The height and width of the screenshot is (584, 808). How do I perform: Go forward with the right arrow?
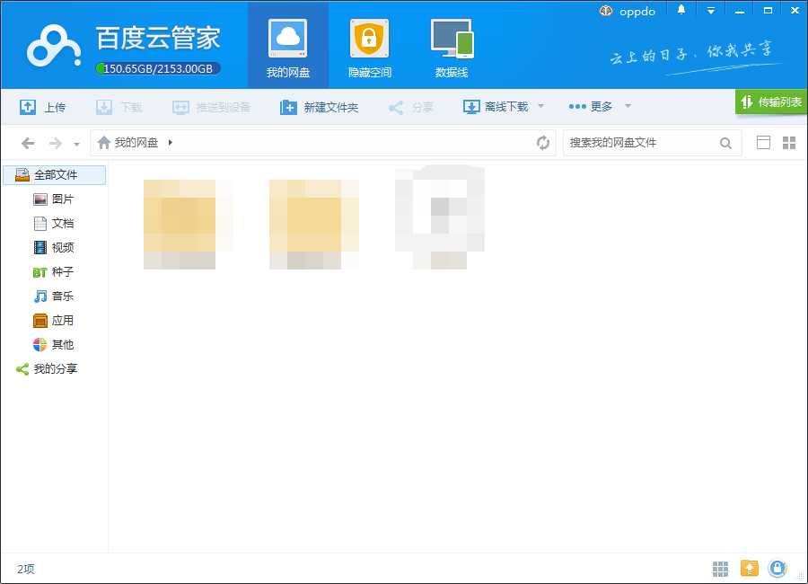55,143
